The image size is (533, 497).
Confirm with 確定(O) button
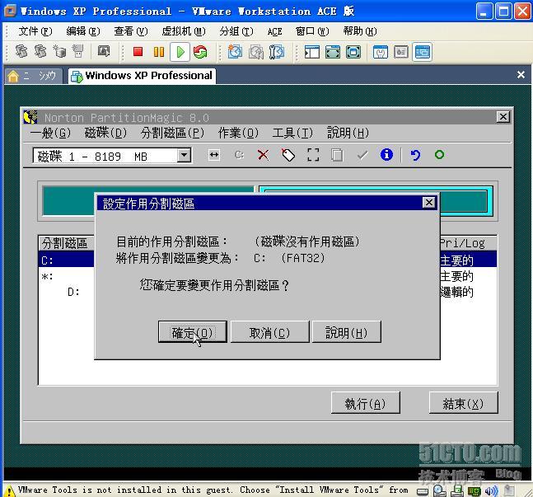(193, 331)
